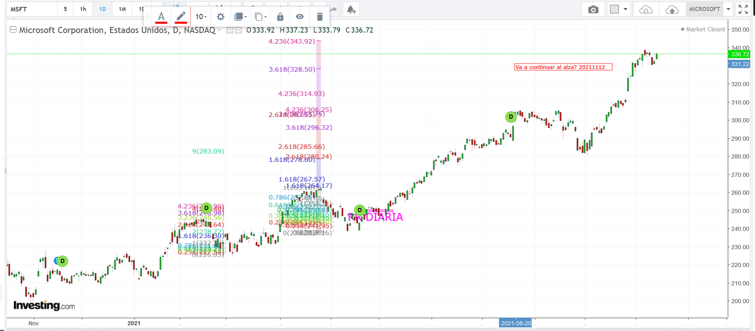Click the Nov label on time axis
This screenshot has width=755, height=331.
point(34,323)
